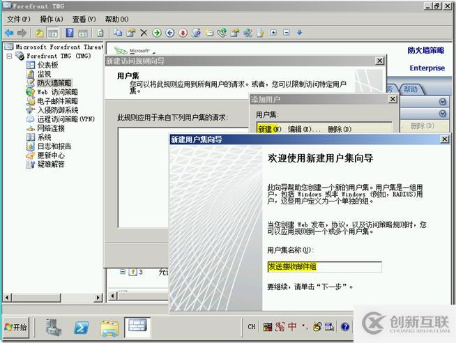Open 疑难解答 node
456x343 pixels.
(51, 164)
